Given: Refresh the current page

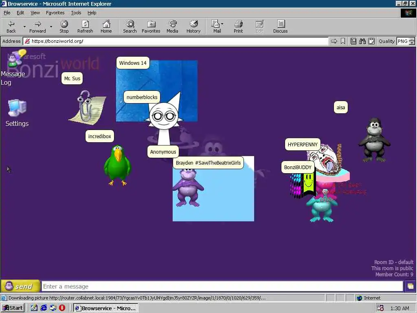Looking at the screenshot, I should [85, 26].
